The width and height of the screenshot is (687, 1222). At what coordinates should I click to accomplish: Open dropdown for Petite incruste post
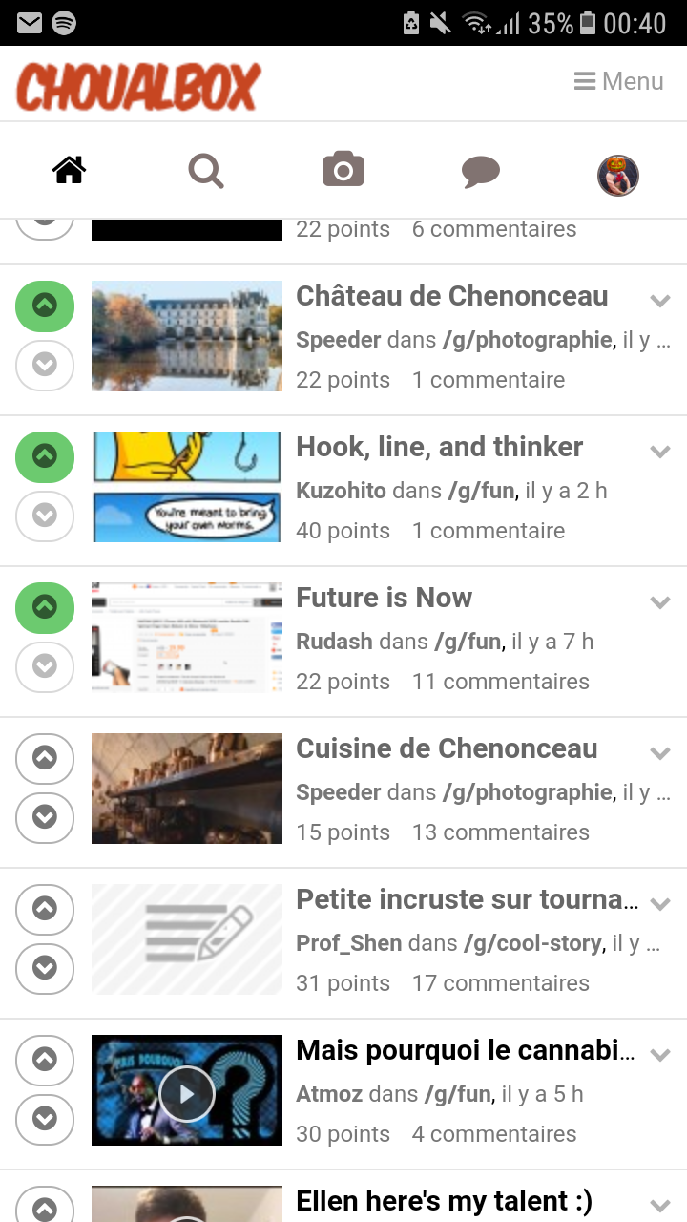click(x=659, y=904)
